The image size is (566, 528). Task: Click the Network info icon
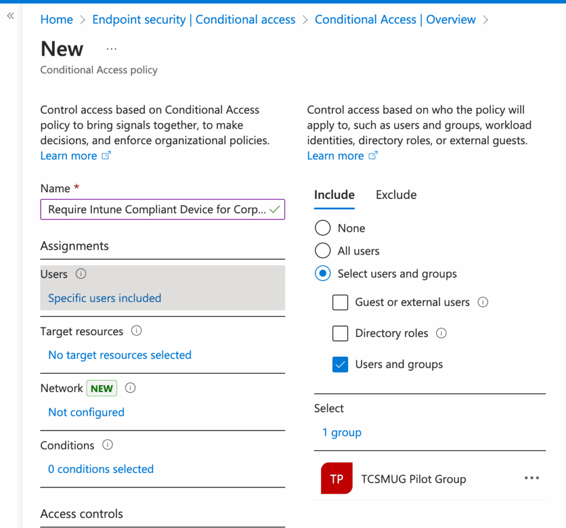(130, 388)
